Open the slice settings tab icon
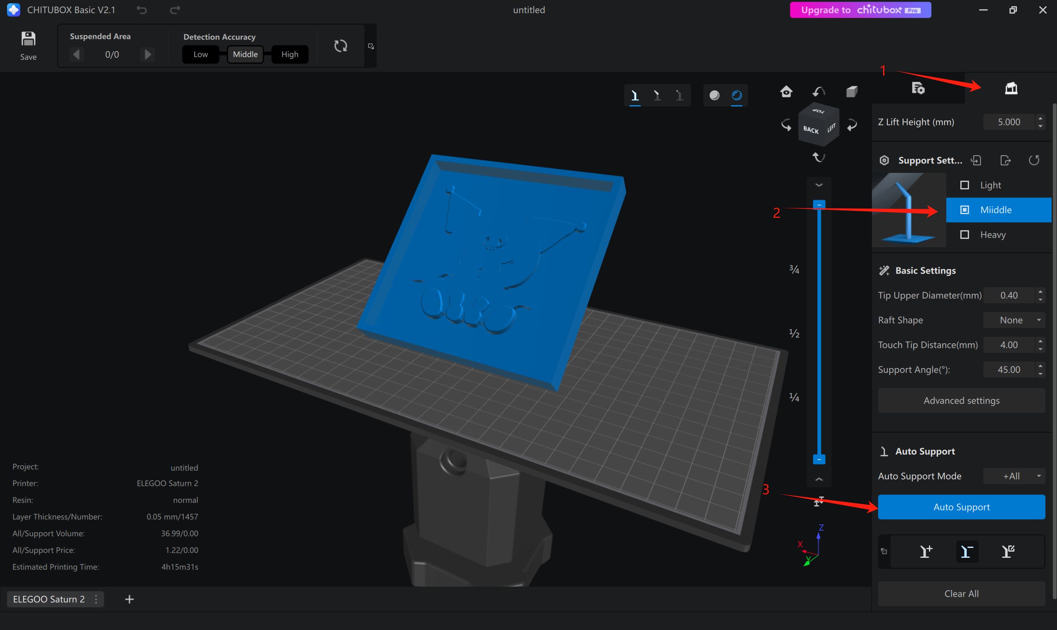Viewport: 1057px width, 630px height. 918,88
